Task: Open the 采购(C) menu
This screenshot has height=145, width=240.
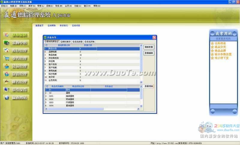Action: (23, 6)
